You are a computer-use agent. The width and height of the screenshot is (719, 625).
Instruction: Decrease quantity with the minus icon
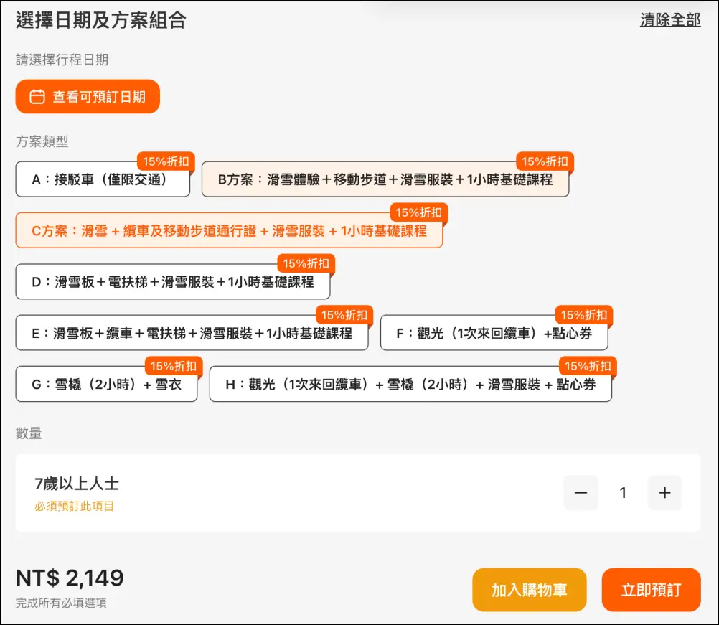pos(581,493)
